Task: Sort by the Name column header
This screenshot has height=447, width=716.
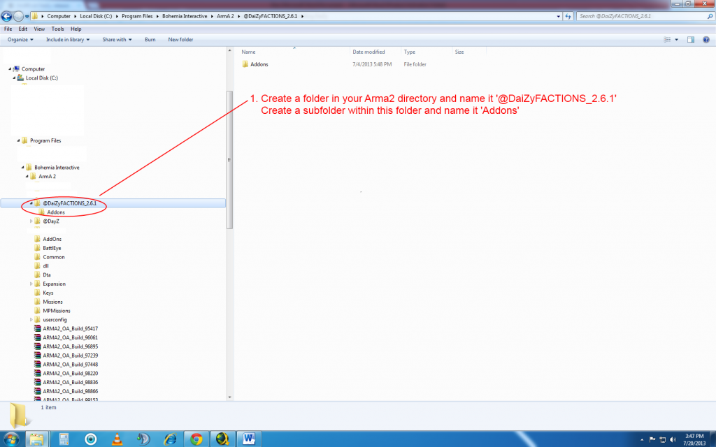Action: (248, 52)
